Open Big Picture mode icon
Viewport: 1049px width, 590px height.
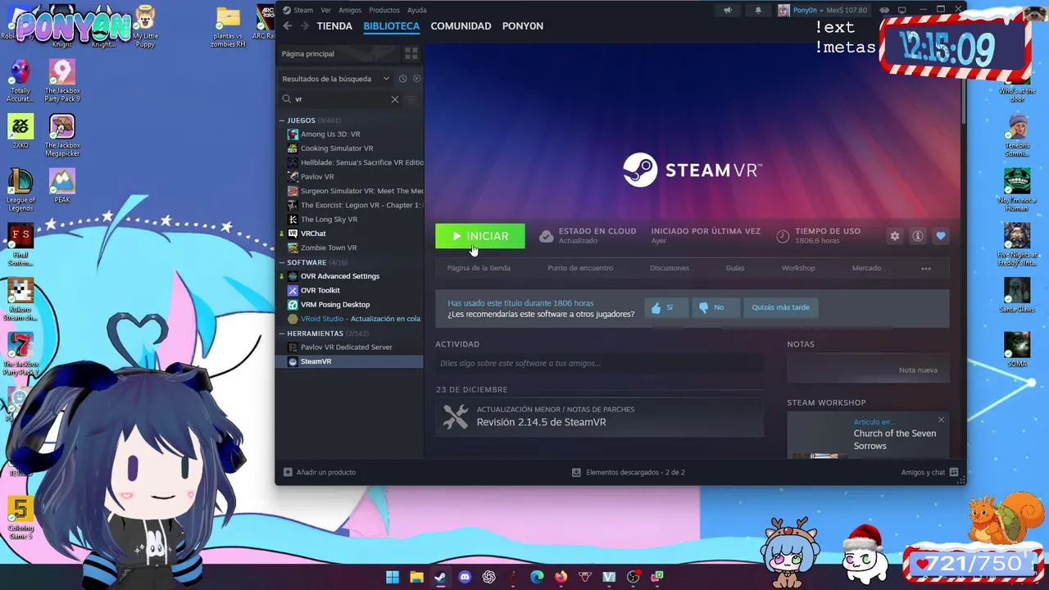click(902, 10)
